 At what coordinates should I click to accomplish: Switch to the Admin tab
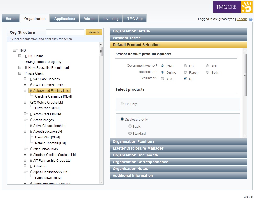(x=89, y=19)
